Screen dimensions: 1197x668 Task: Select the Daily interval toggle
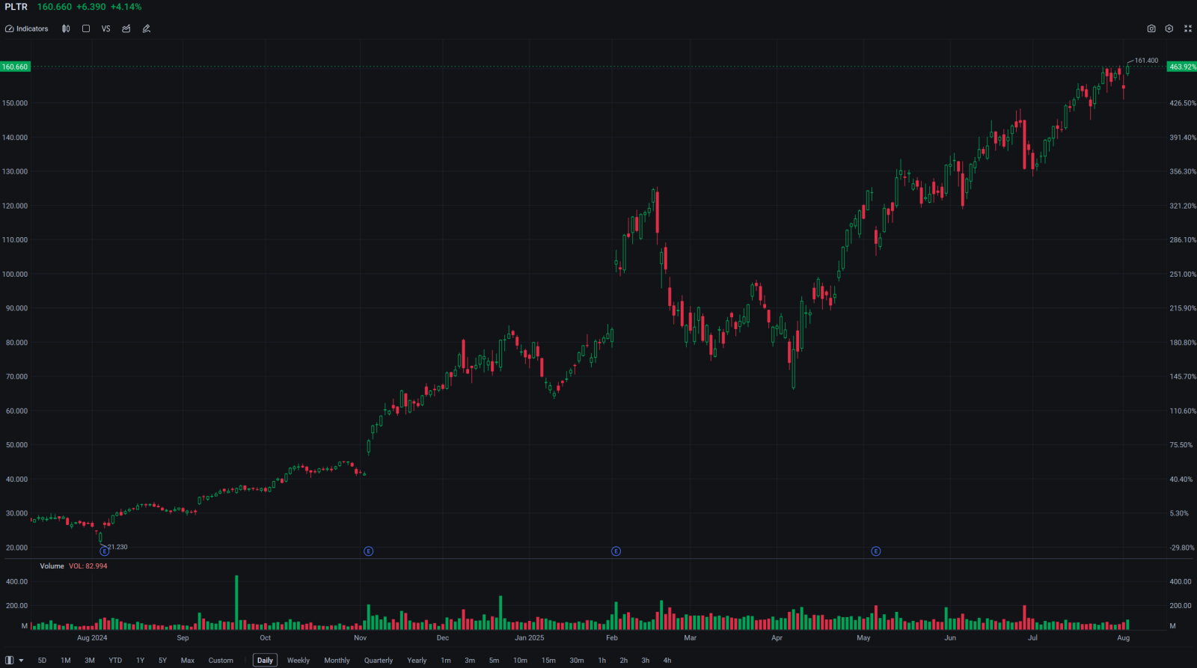265,661
